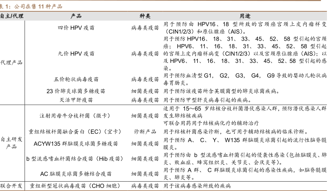Click the 联合开发 category cell

click(x=11, y=186)
